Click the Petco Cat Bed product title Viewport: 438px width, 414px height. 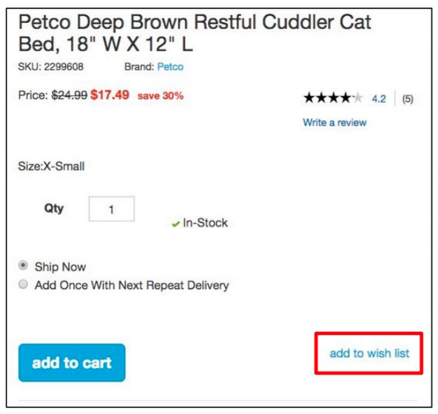coord(194,33)
